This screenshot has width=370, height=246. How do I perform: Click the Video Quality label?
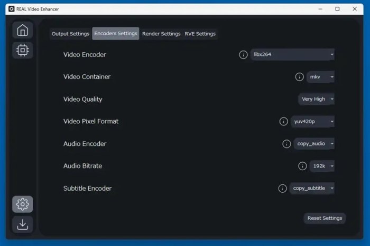(83, 99)
